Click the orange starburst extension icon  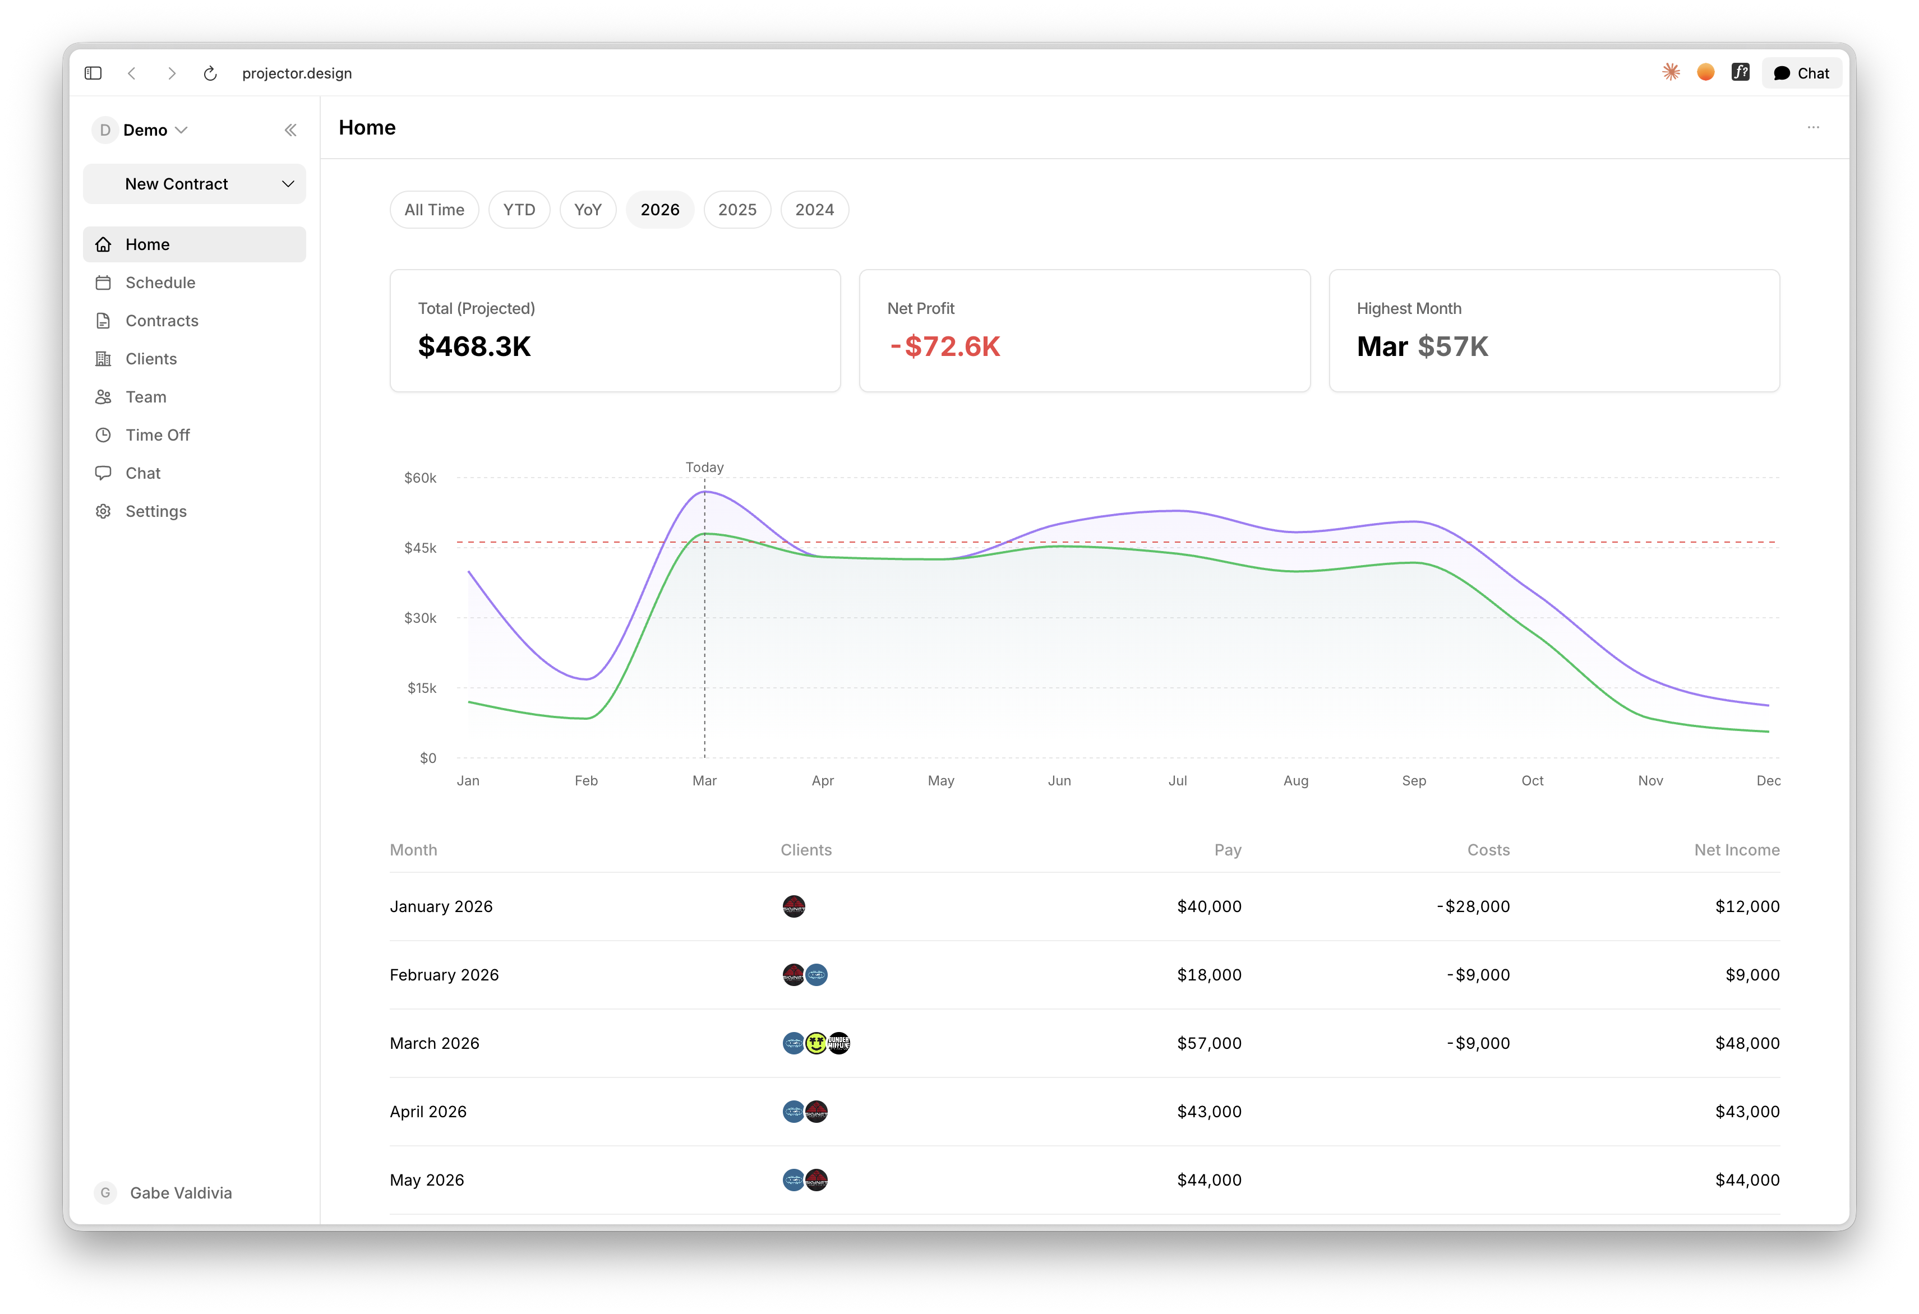[1671, 73]
